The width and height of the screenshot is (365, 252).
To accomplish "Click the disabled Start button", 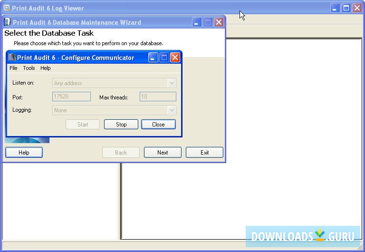I will pyautogui.click(x=83, y=125).
